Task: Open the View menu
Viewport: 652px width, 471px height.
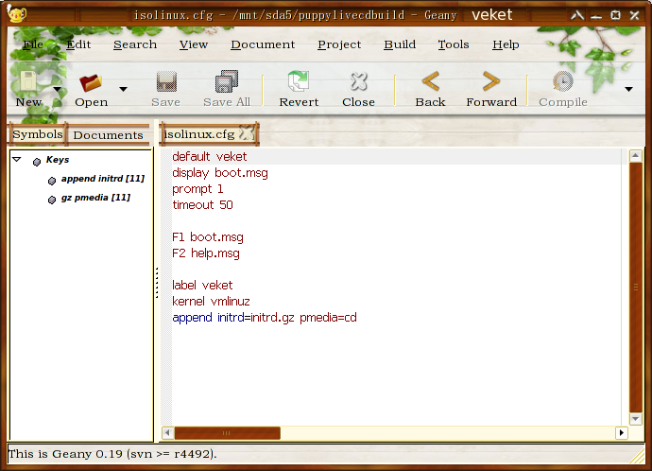Action: (194, 44)
